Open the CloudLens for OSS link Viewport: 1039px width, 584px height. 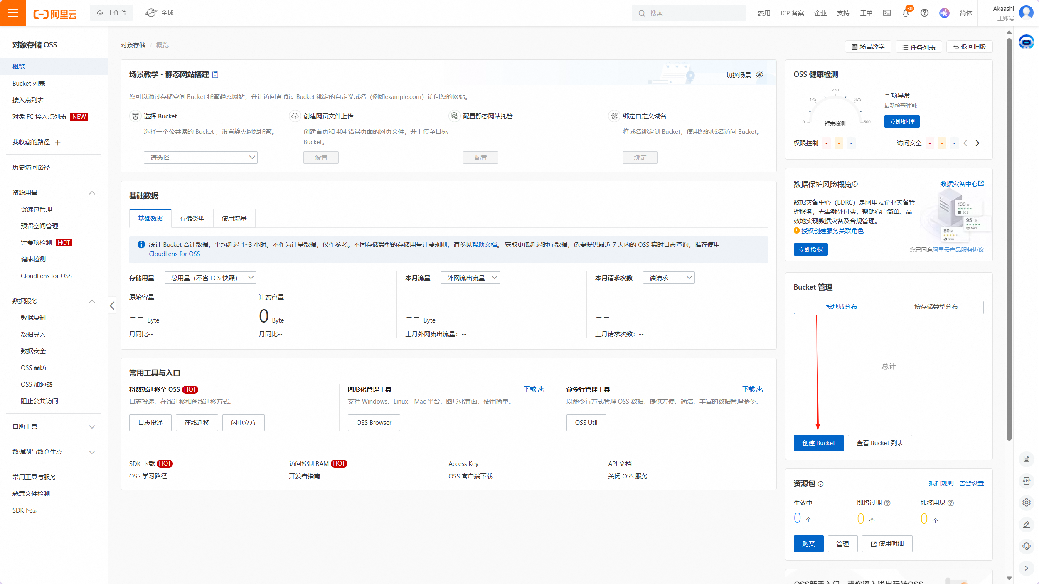(174, 254)
